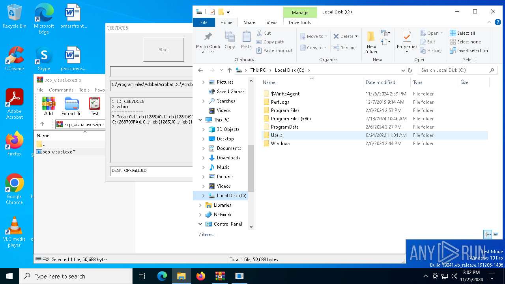
Task: Expand the Searches tree node
Action: click(204, 101)
